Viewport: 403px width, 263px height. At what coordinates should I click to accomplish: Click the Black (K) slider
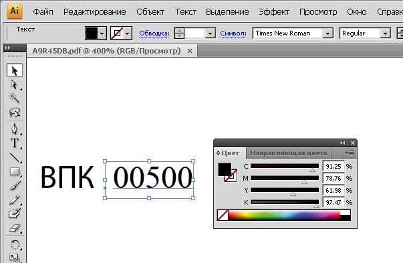[x=285, y=202]
